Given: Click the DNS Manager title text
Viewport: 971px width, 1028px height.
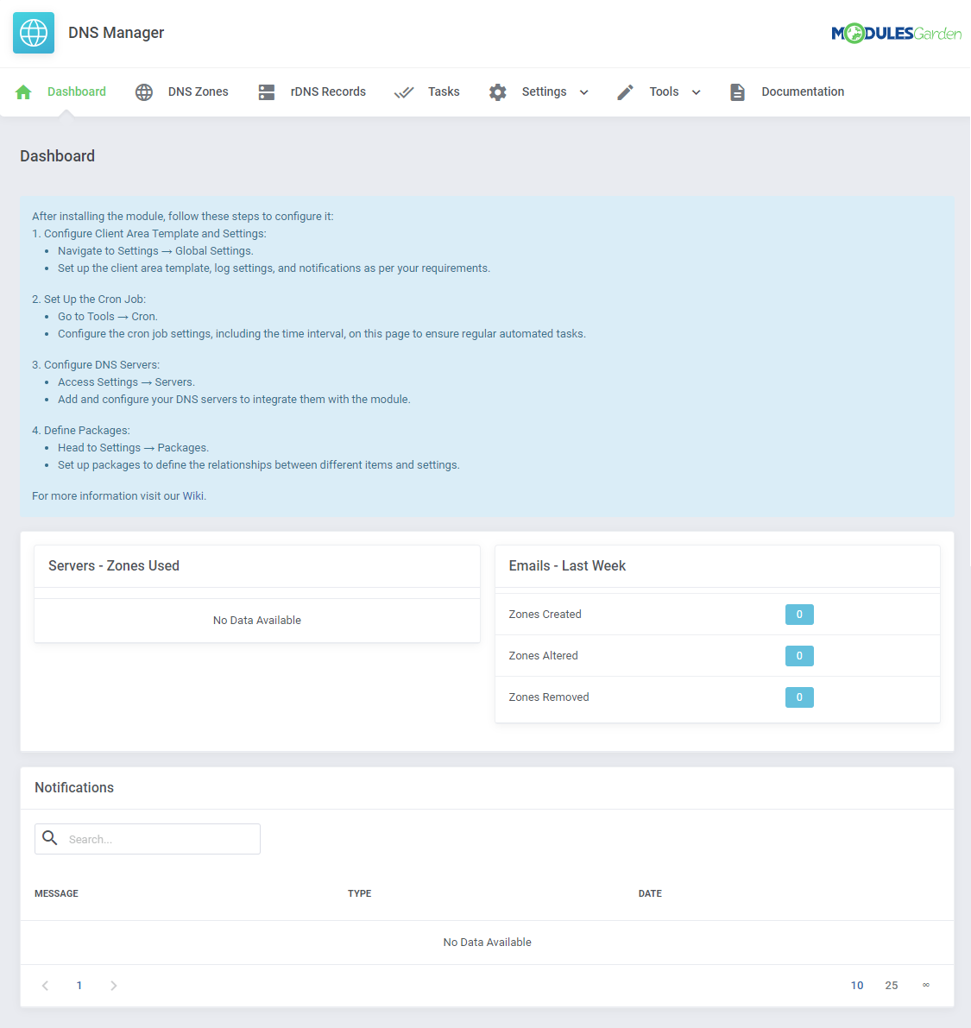Looking at the screenshot, I should (x=116, y=33).
